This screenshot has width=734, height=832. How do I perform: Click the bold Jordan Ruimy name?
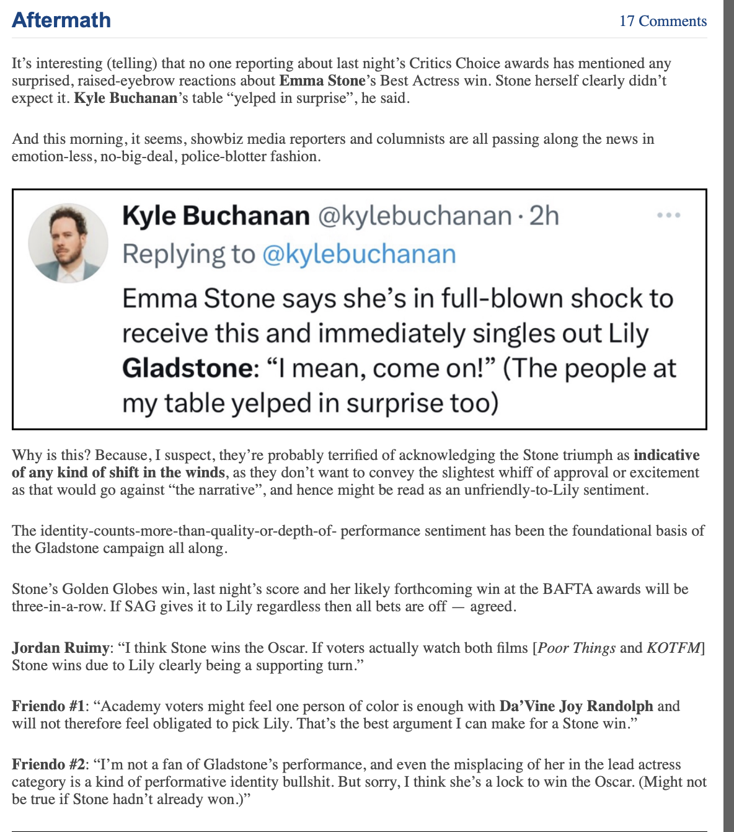click(x=61, y=648)
